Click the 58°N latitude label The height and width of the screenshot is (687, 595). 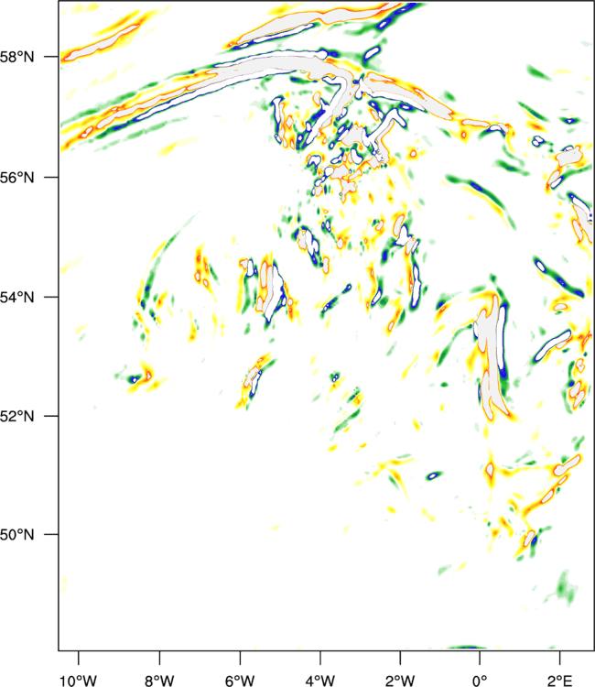(16, 57)
